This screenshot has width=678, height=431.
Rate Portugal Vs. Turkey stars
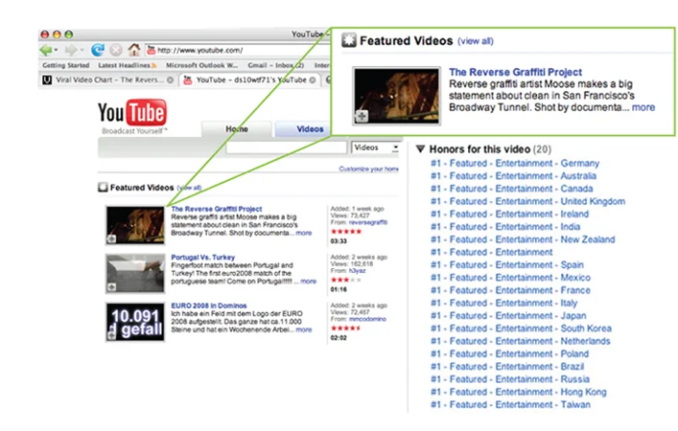point(346,280)
